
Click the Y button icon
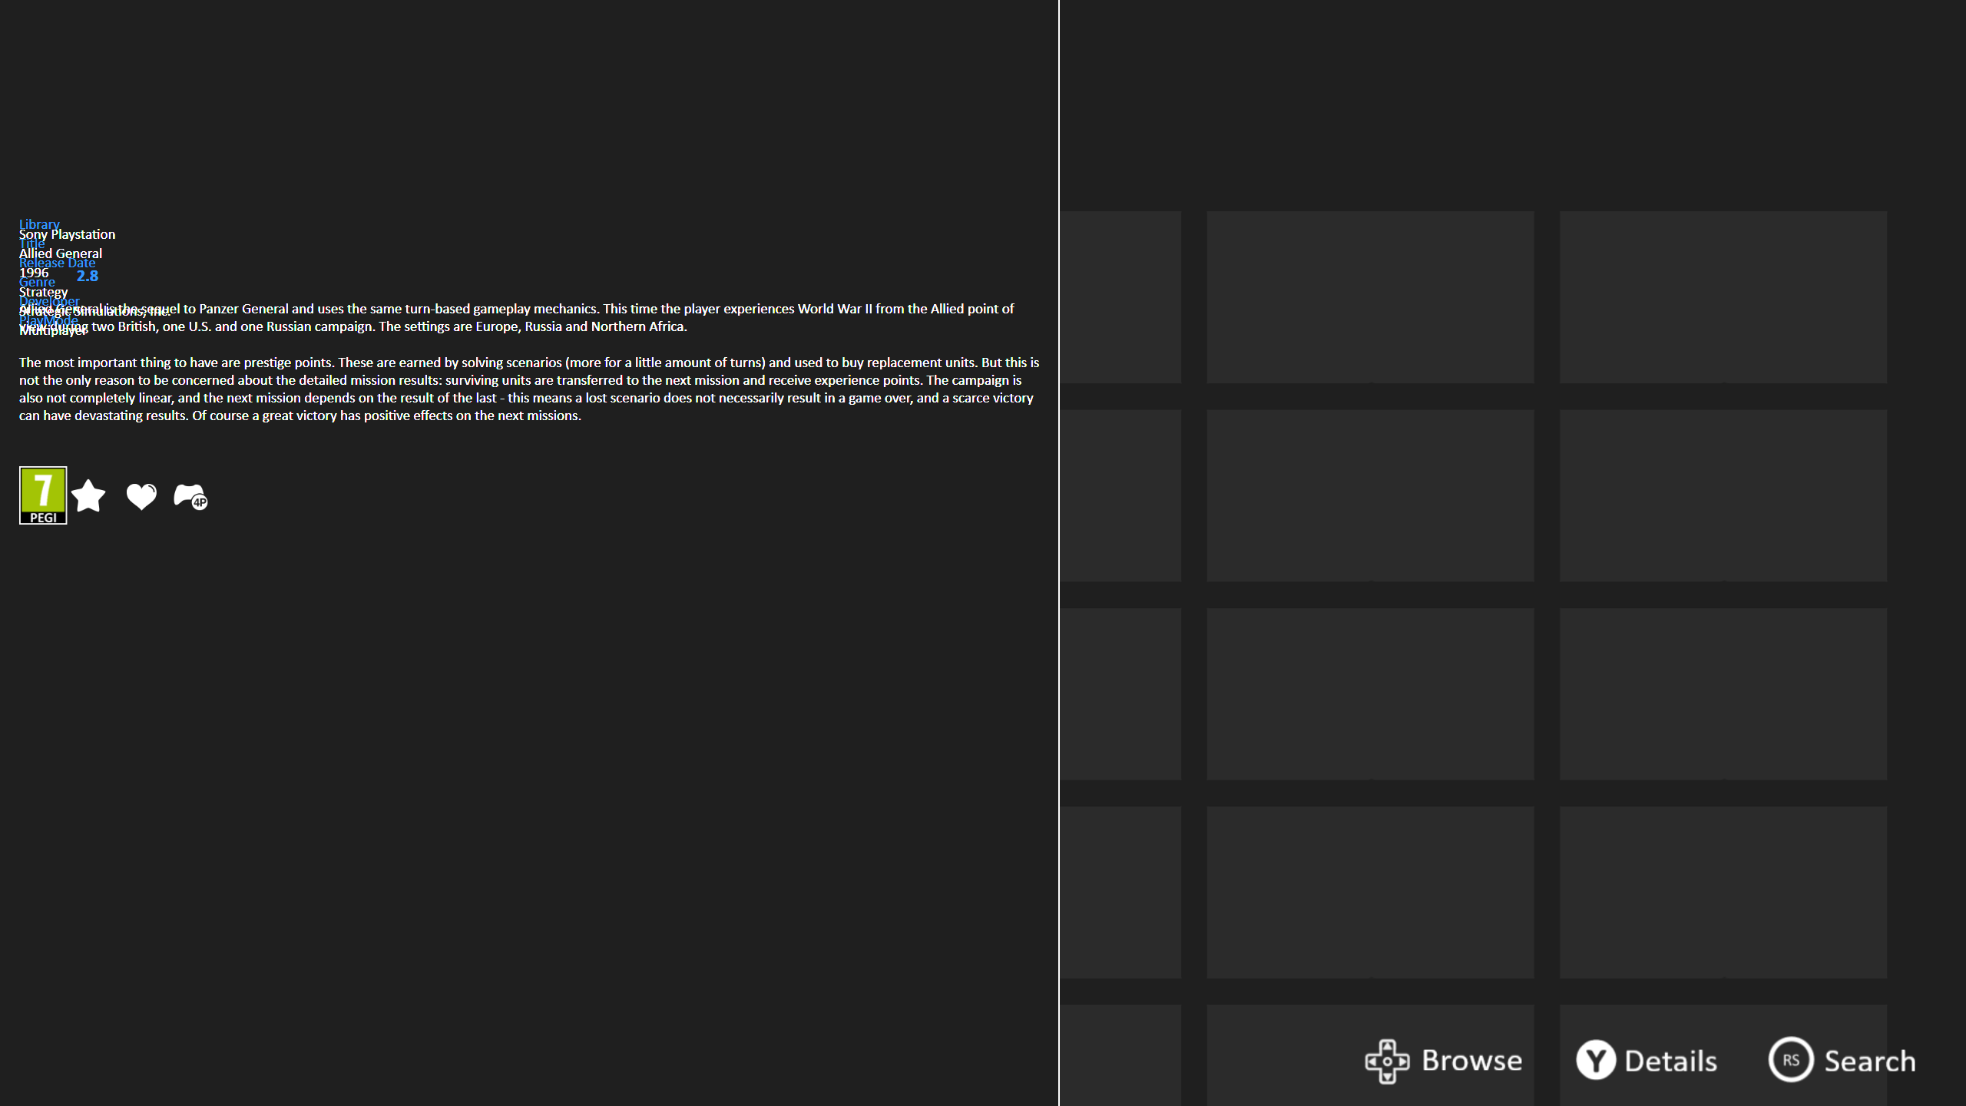pos(1596,1060)
